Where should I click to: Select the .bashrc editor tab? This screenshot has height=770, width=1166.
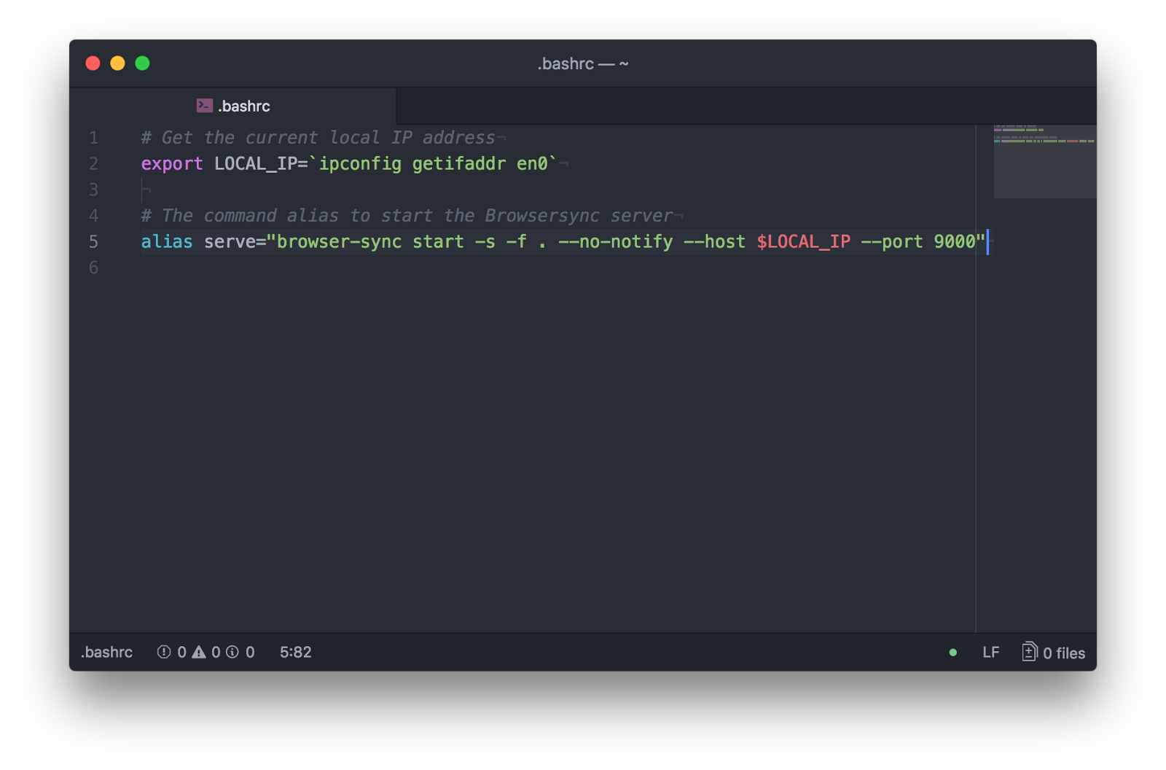(x=240, y=106)
